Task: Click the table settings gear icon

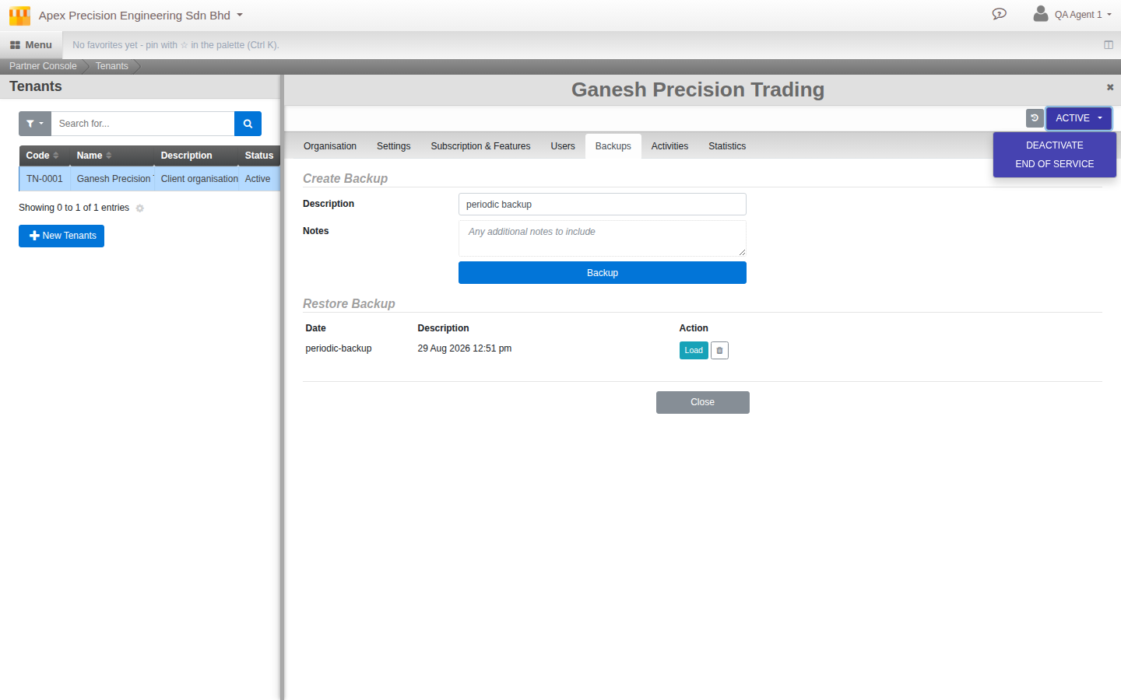Action: tap(140, 208)
